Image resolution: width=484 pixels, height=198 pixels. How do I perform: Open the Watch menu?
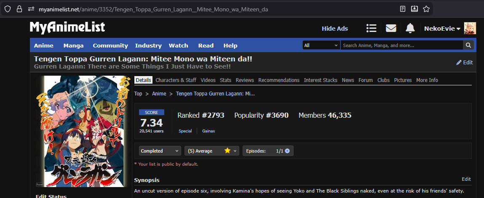179,45
